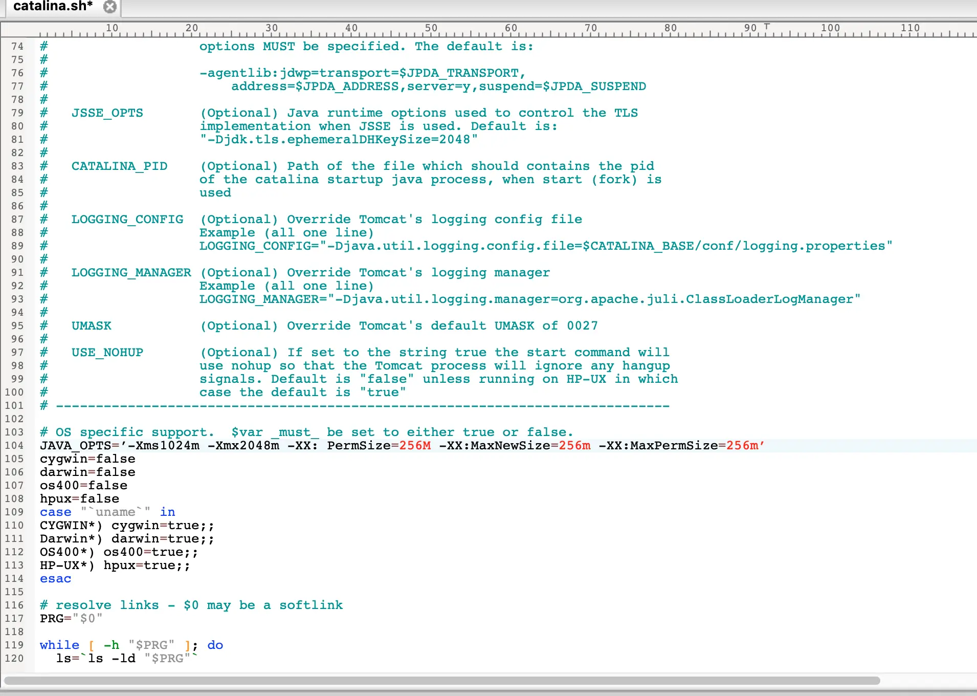Image resolution: width=977 pixels, height=696 pixels.
Task: Click the '# OS specific support' comment
Action: tap(306, 432)
